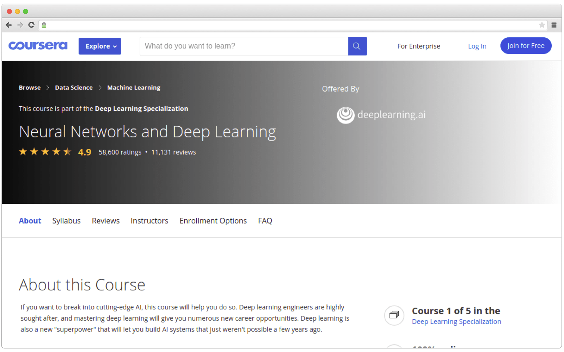564x352 pixels.
Task: Click Log In
Action: click(477, 46)
